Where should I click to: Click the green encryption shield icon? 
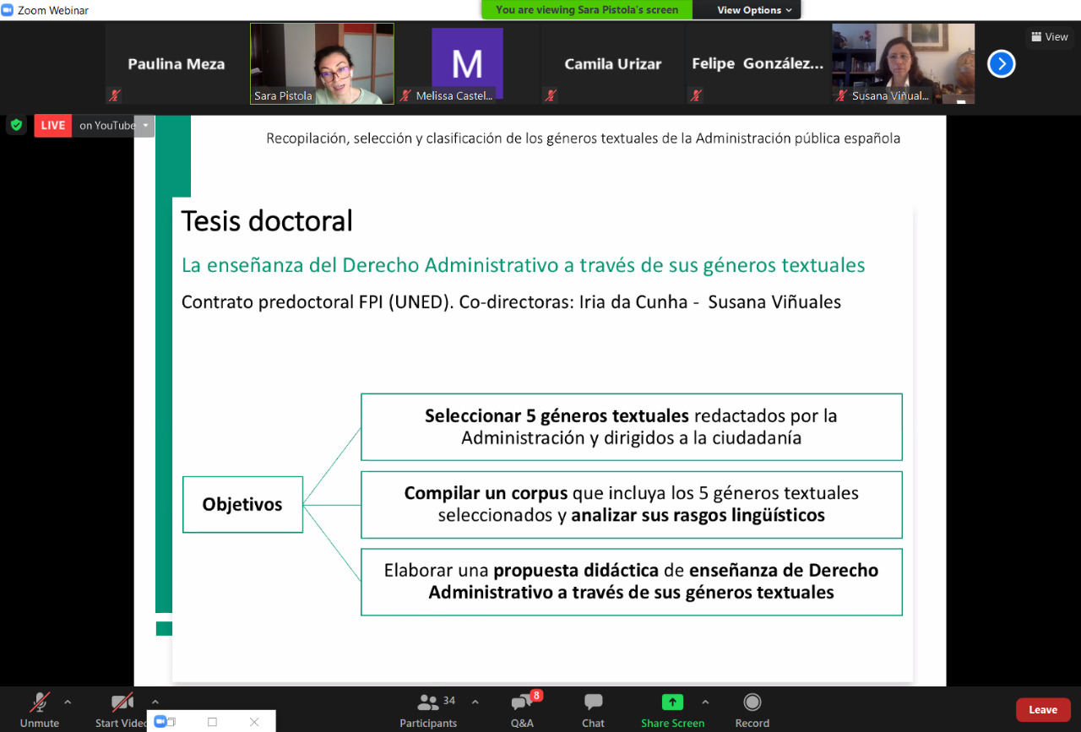pos(16,125)
